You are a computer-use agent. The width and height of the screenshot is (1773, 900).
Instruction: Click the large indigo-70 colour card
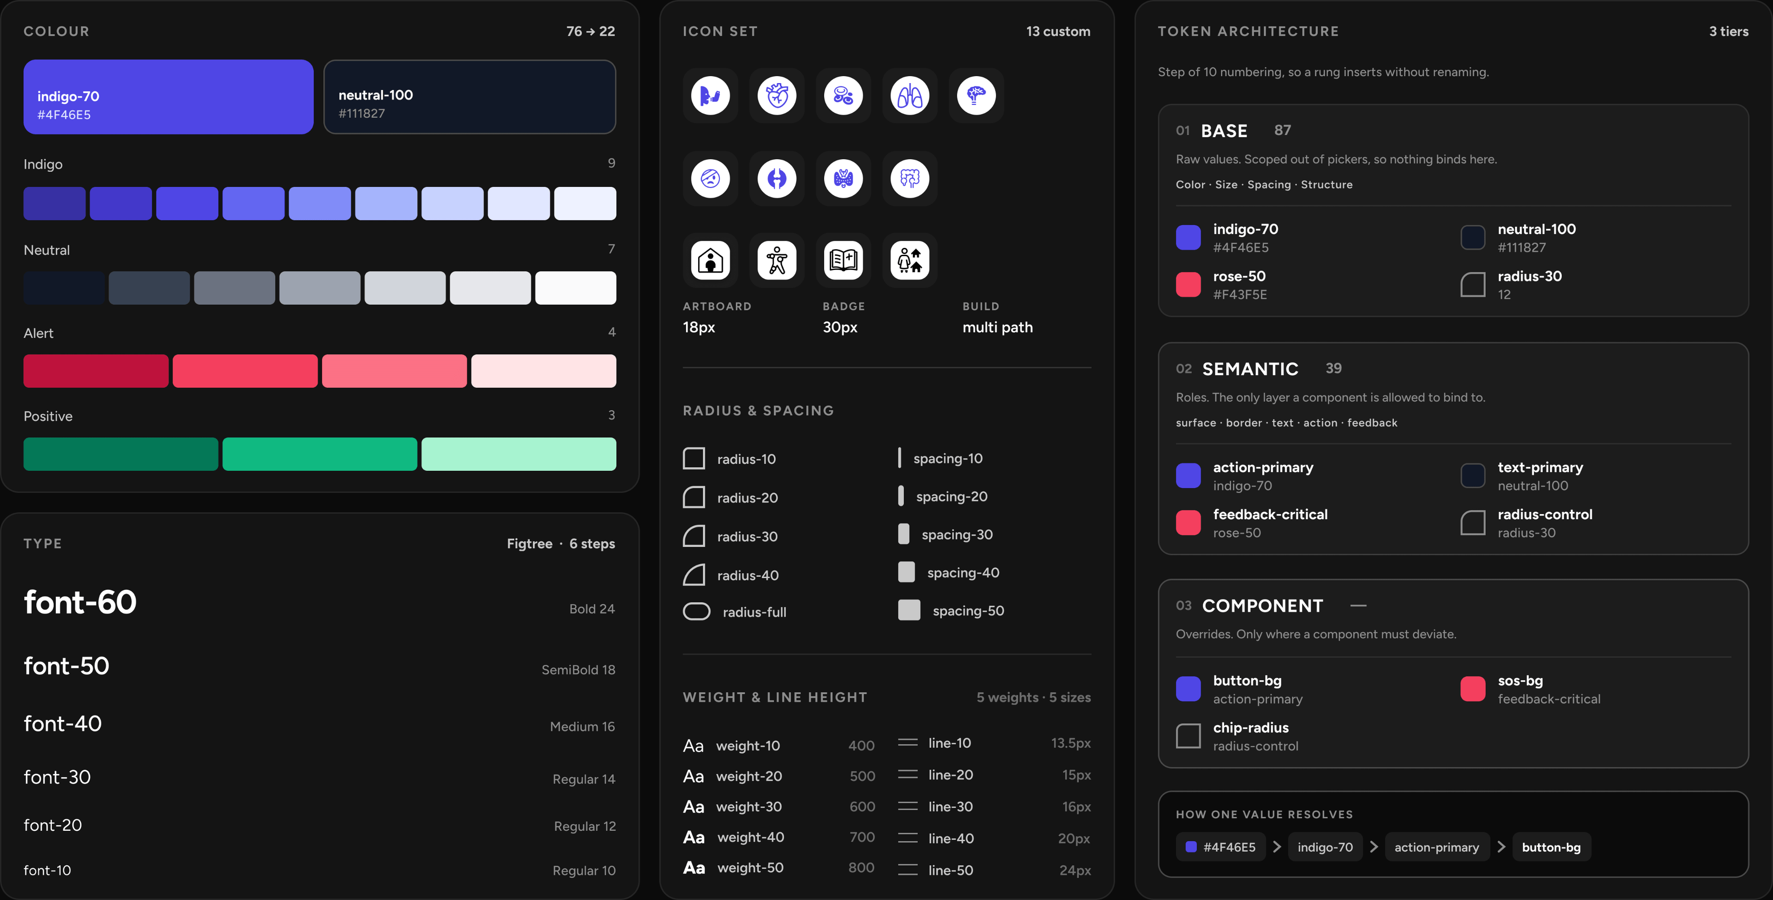pyautogui.click(x=169, y=97)
